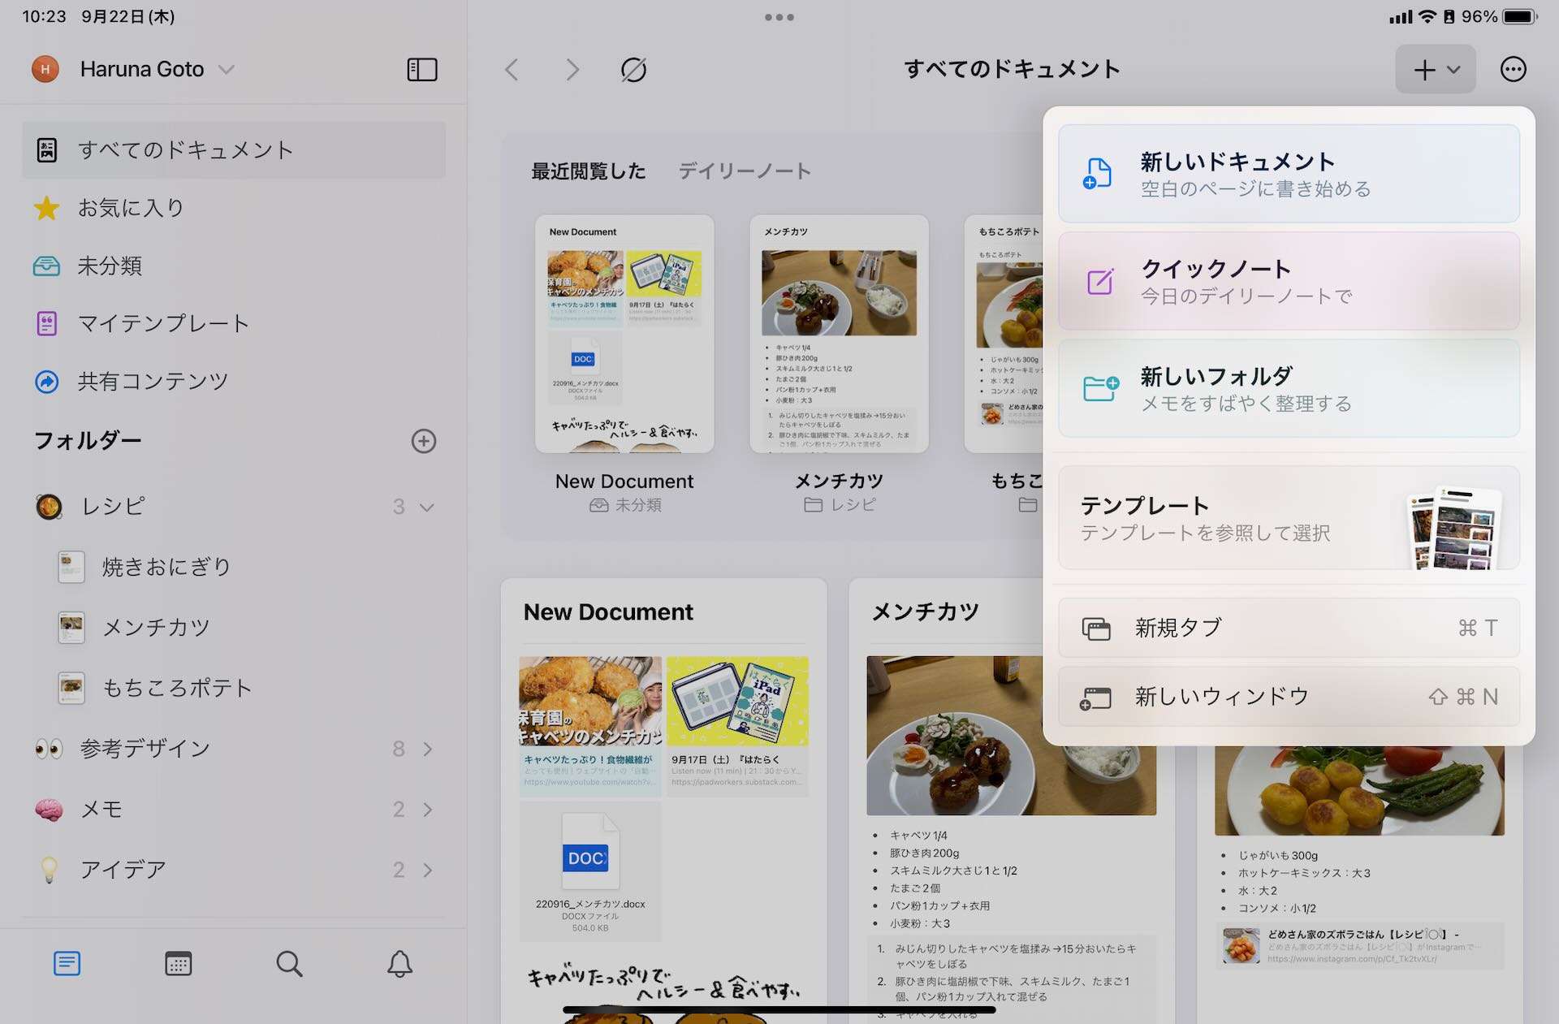Toggle the sidebar panel icon
This screenshot has width=1559, height=1024.
tap(421, 70)
